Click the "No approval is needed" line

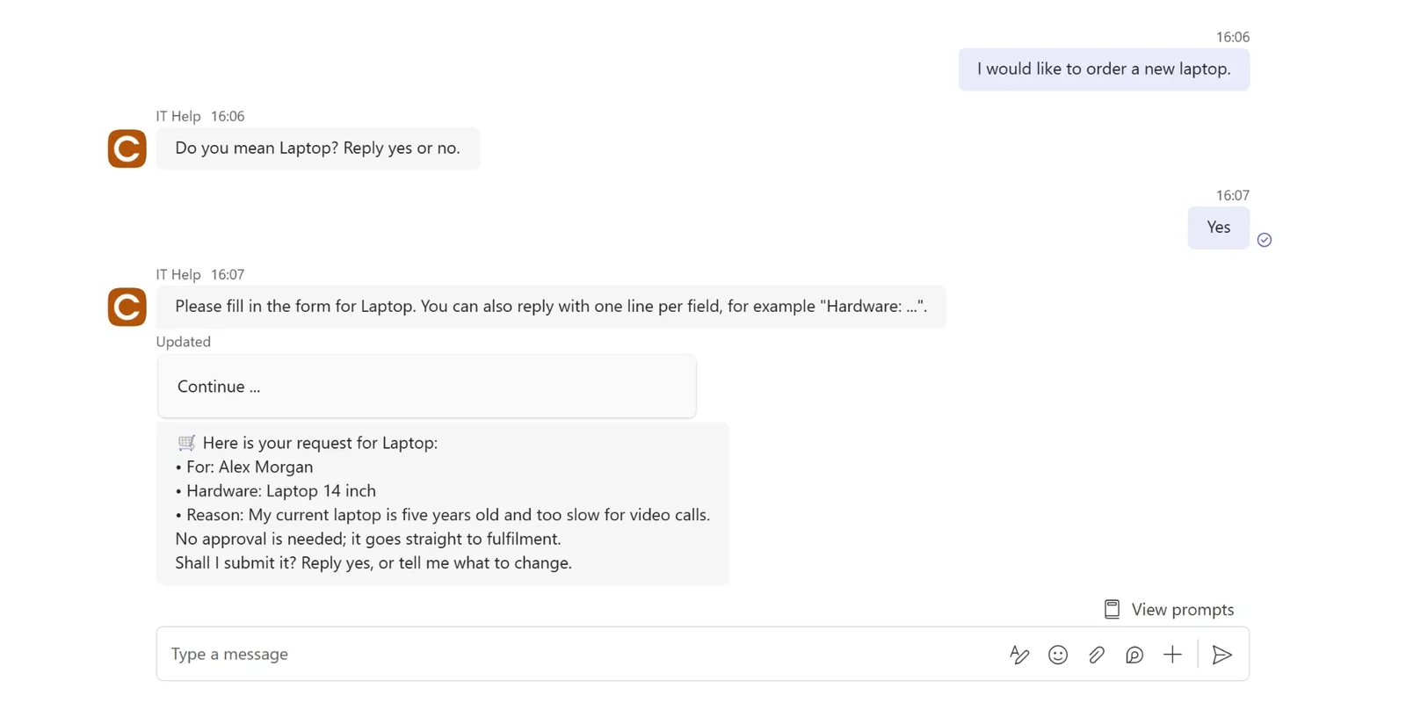click(367, 539)
